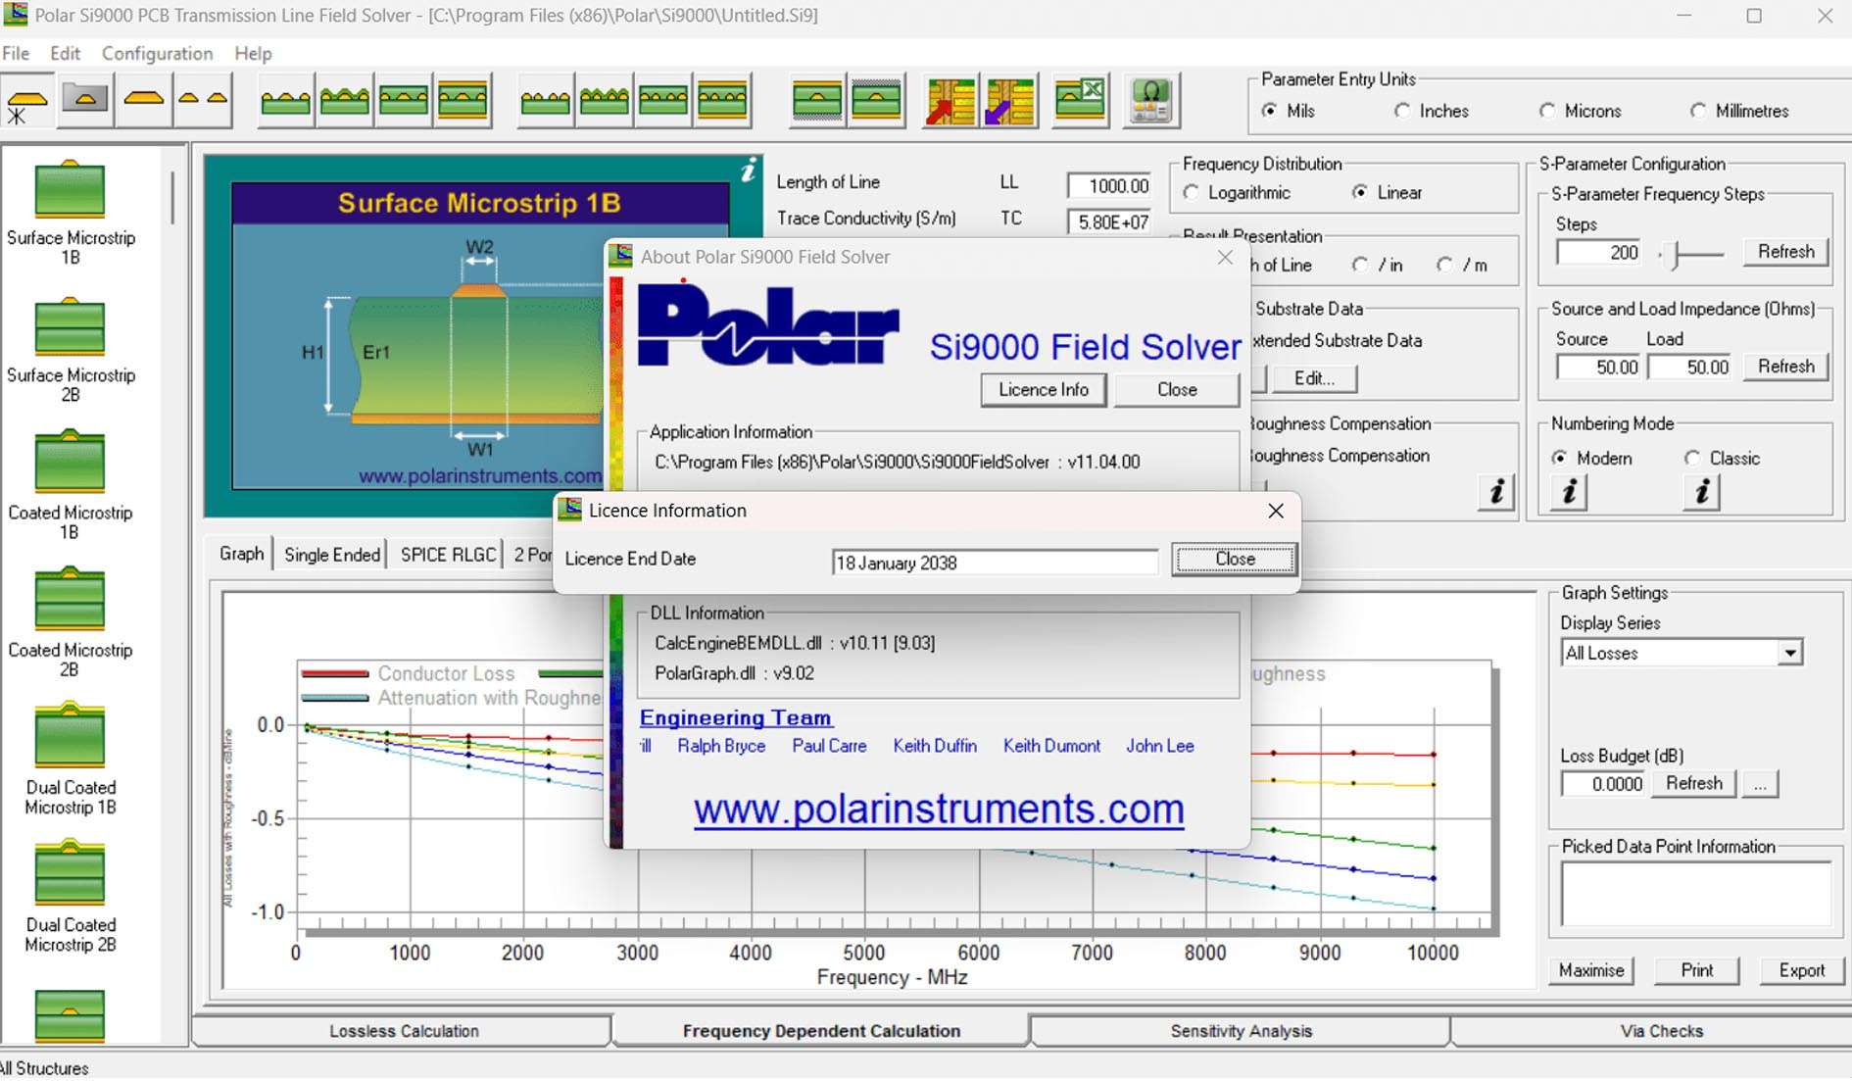The height and width of the screenshot is (1081, 1852).
Task: Switch numbering mode to Classic
Action: point(1692,459)
